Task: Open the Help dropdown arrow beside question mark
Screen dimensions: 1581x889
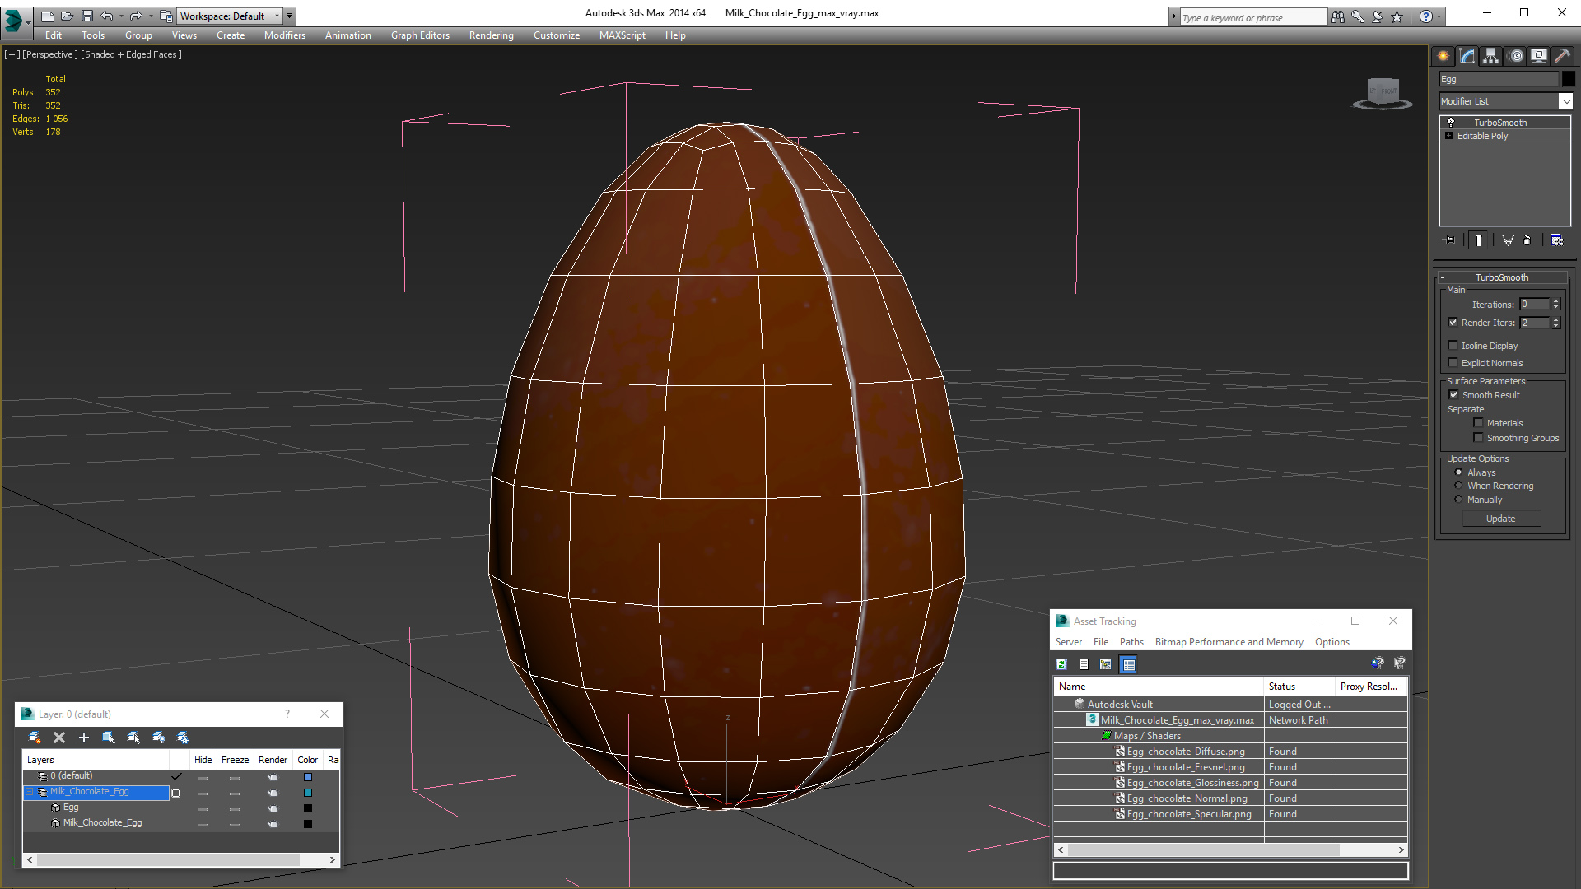Action: [1439, 16]
